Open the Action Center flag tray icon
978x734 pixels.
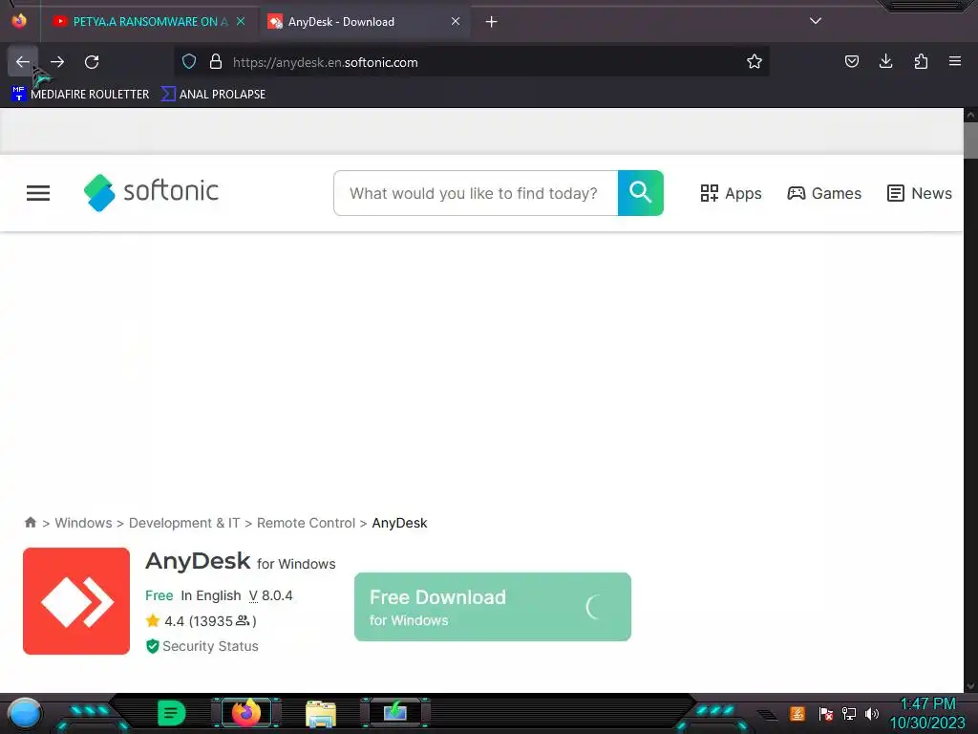[825, 713]
